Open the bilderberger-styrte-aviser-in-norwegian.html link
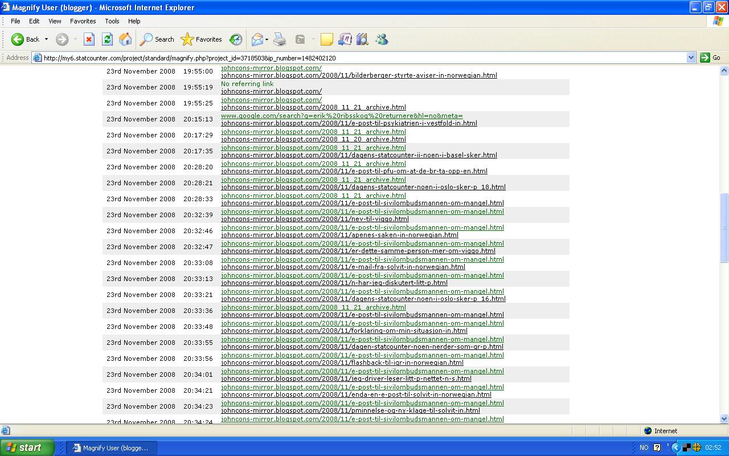Image resolution: width=729 pixels, height=456 pixels. click(359, 75)
